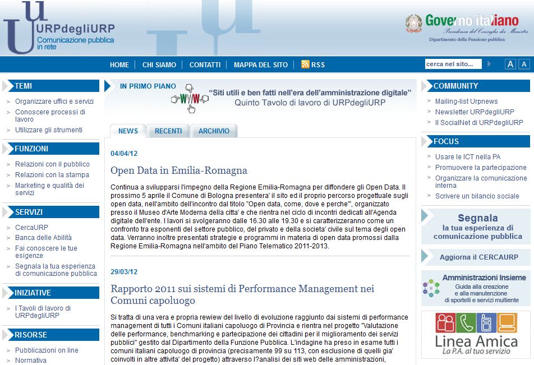This screenshot has width=534, height=365.
Task: Open 'Il SocialNet di URPdegliURP' link
Action: click(479, 122)
